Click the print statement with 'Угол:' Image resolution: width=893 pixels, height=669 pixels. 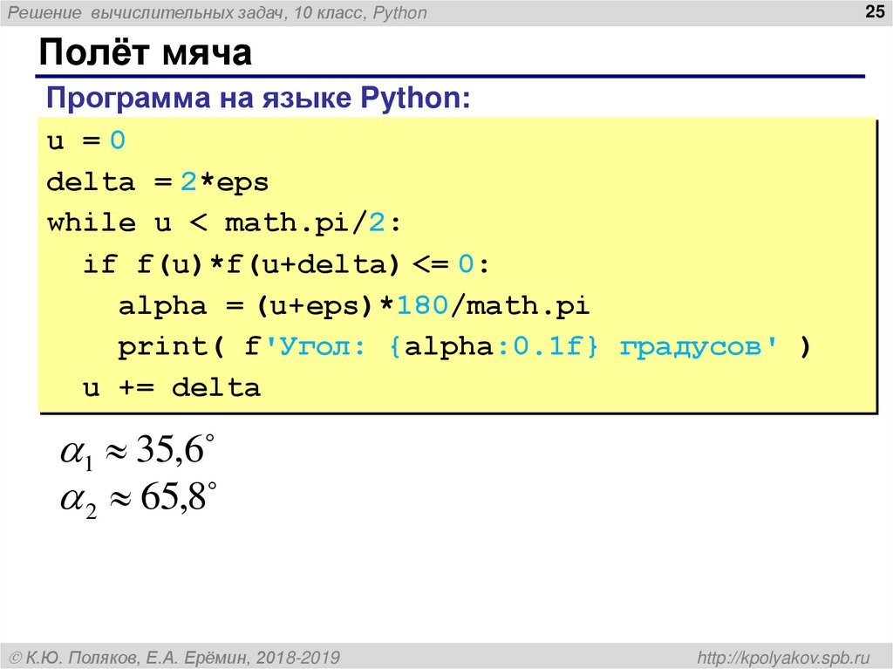tap(464, 346)
